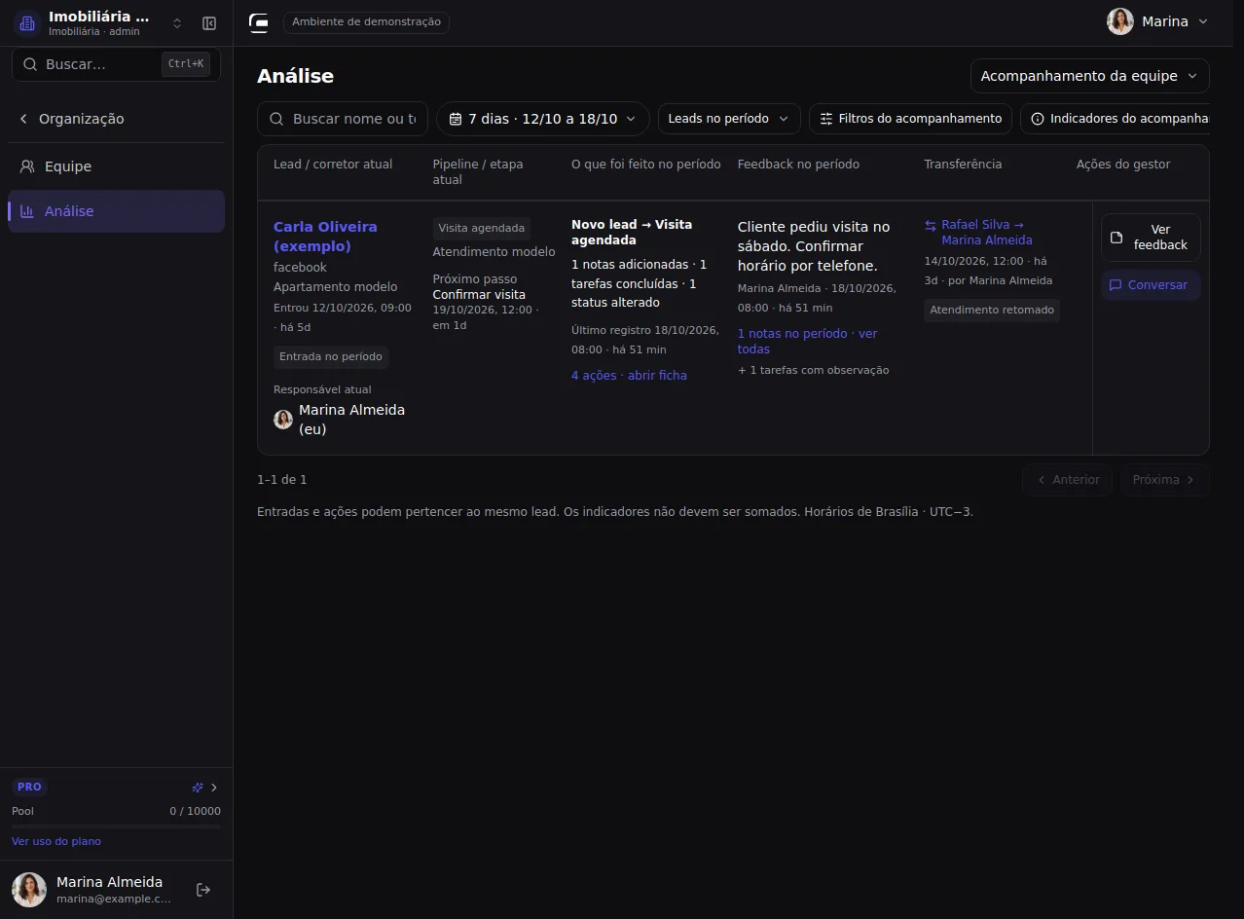Screen dimensions: 1244x919
Task: Click the Anterior pagination button
Action: click(x=1067, y=480)
